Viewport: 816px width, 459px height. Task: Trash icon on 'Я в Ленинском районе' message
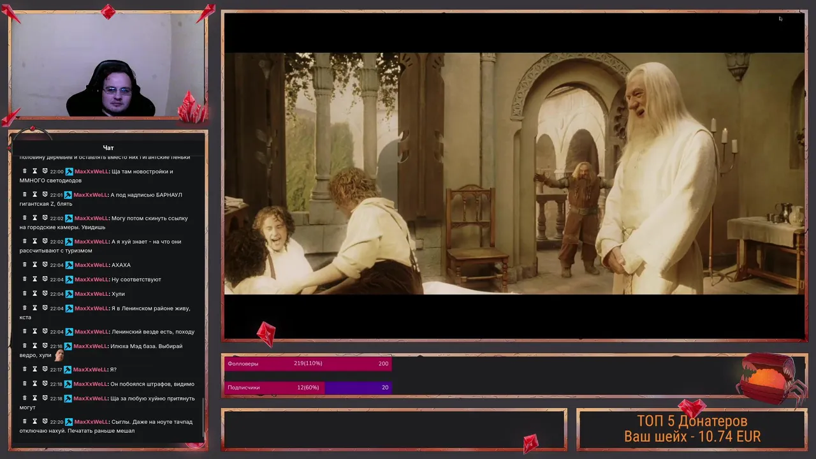pyautogui.click(x=24, y=308)
